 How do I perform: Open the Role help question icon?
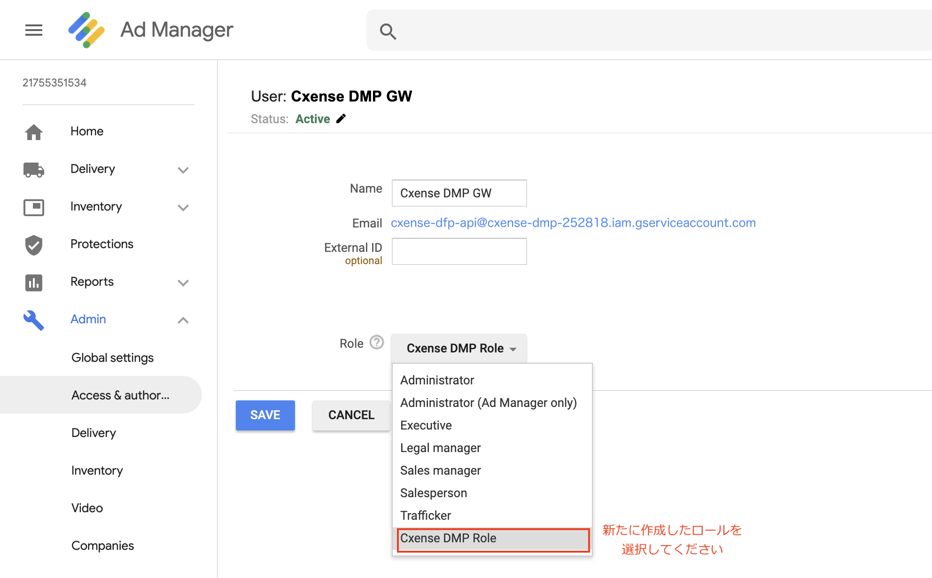click(x=377, y=342)
